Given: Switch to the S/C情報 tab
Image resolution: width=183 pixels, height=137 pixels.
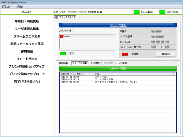Looking at the screenshot, I should pos(95,63).
